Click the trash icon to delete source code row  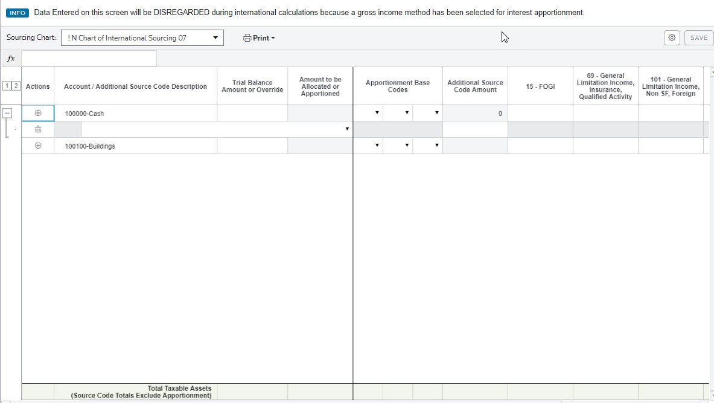click(x=38, y=129)
